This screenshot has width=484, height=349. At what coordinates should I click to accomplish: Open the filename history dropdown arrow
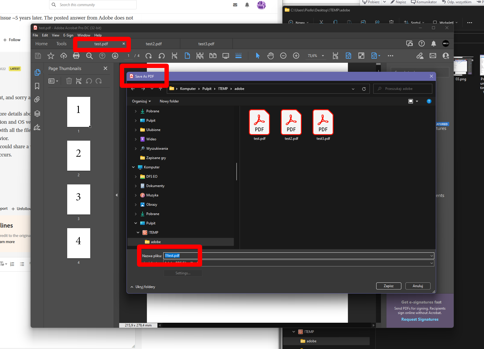(x=431, y=256)
